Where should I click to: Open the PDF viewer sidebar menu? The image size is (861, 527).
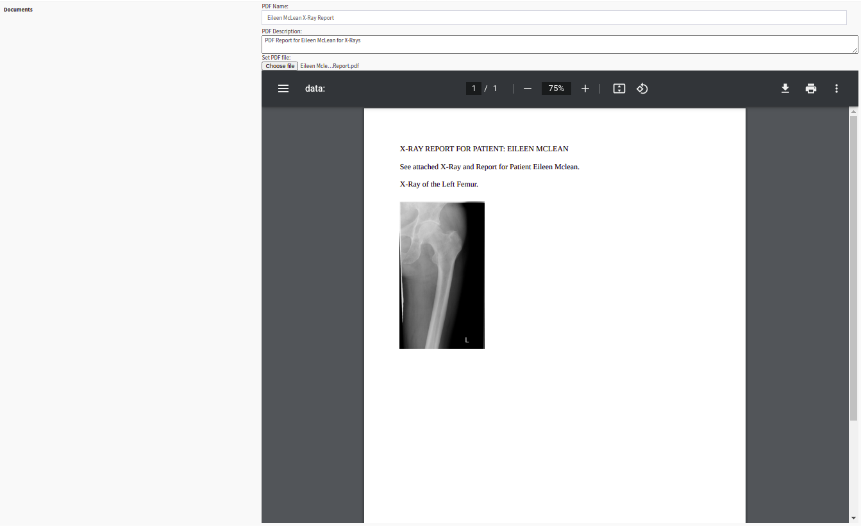tap(283, 88)
